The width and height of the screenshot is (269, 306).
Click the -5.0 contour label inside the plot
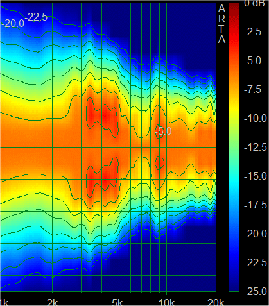point(163,131)
